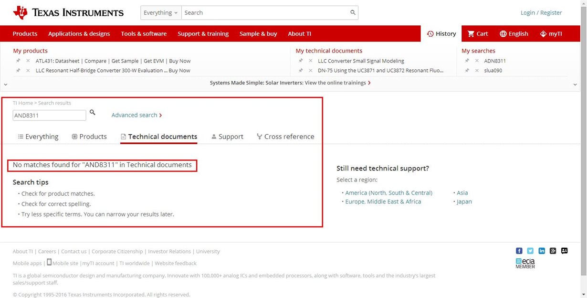Select the Technical documents tab
This screenshot has height=298, width=587.
tap(159, 137)
